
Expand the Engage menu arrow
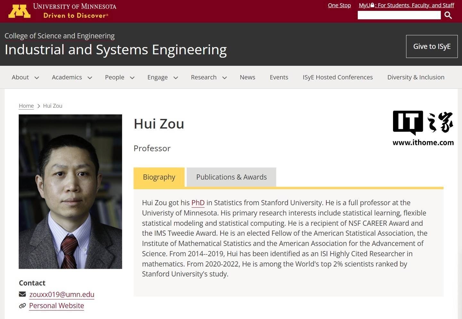(x=175, y=78)
